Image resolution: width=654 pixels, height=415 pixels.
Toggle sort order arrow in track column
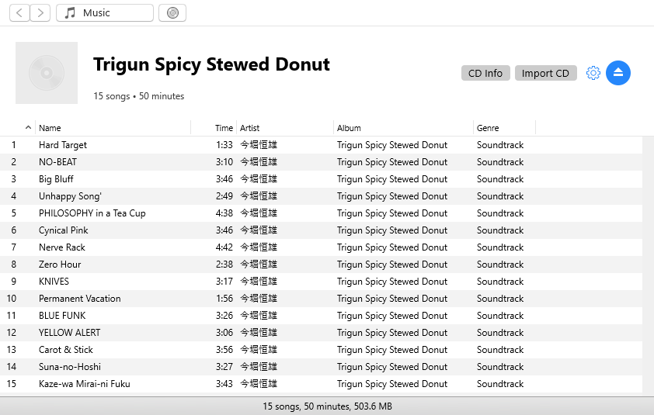coord(29,128)
